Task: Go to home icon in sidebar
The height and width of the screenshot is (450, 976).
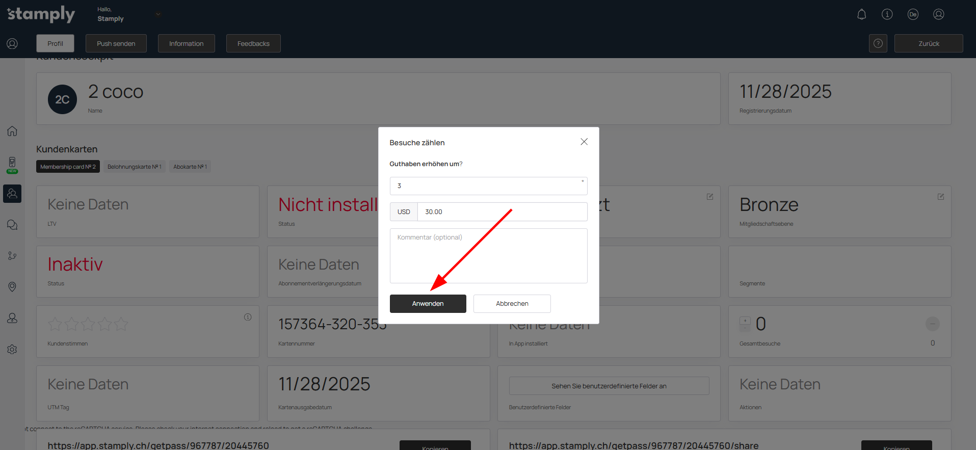Action: point(12,131)
